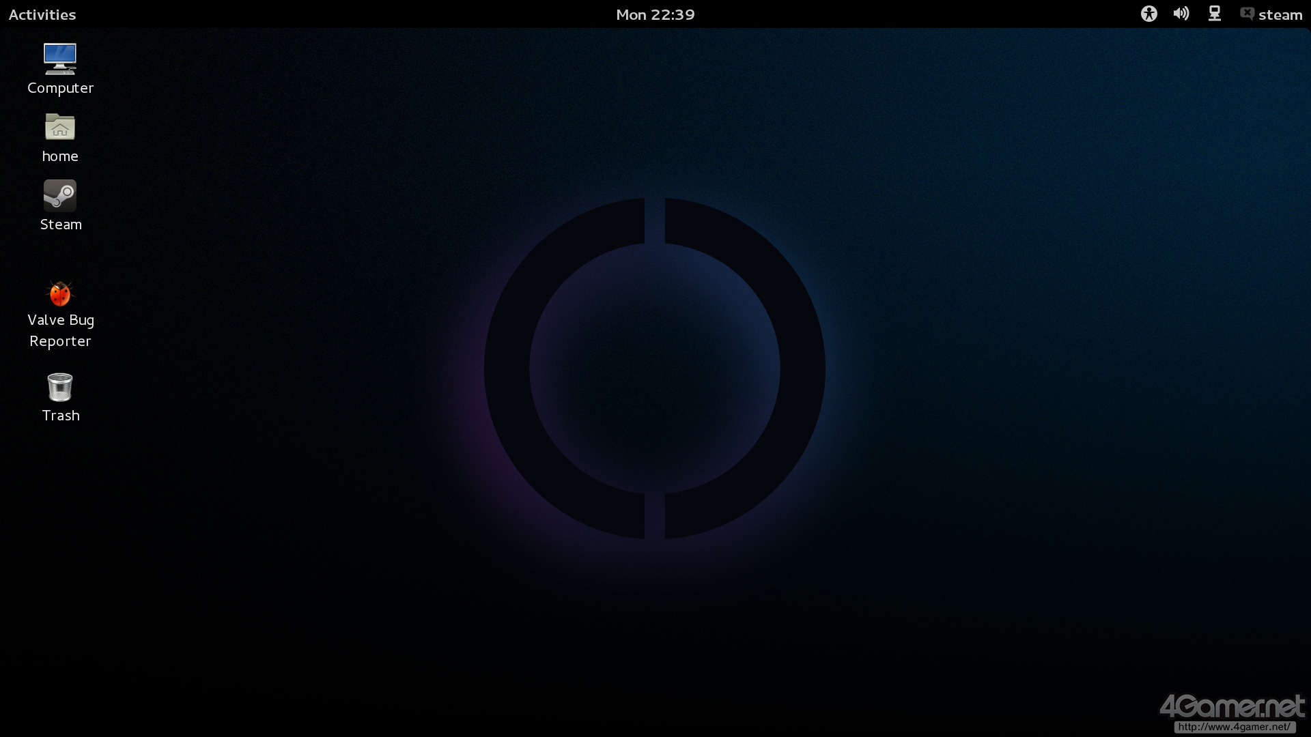Open the Activities overview
Viewport: 1311px width, 737px height.
coord(42,14)
